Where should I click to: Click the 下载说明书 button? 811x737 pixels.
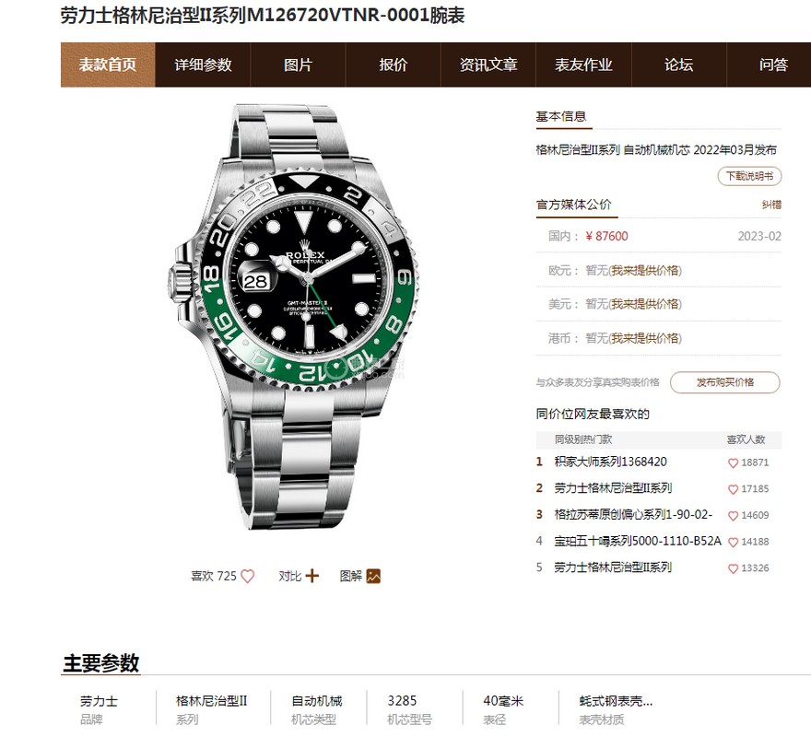click(749, 176)
